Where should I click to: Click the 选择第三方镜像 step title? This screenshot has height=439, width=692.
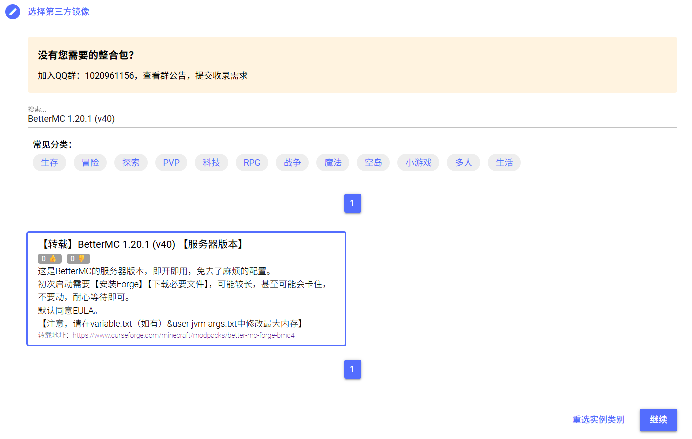59,12
